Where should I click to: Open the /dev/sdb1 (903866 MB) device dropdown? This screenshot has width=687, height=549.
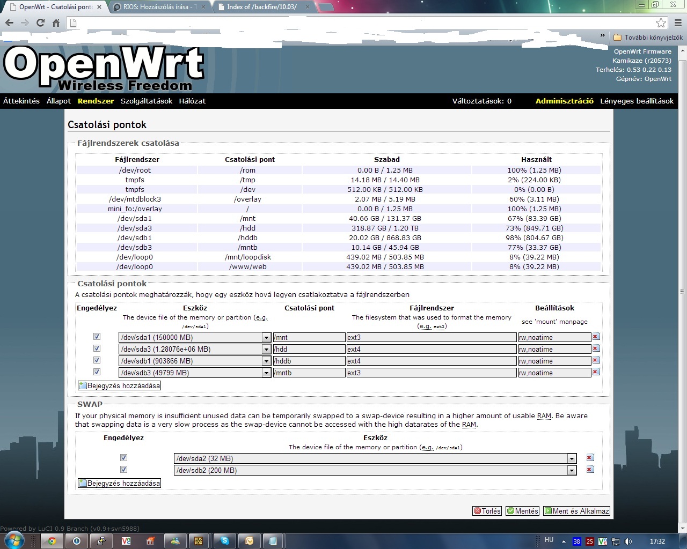(x=194, y=361)
